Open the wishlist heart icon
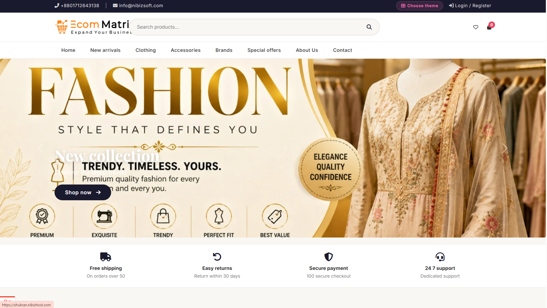 coord(476,27)
